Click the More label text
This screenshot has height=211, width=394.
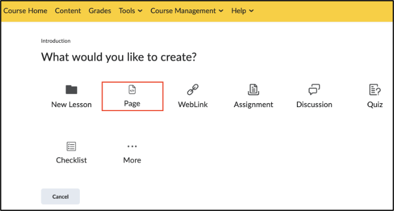(x=132, y=160)
